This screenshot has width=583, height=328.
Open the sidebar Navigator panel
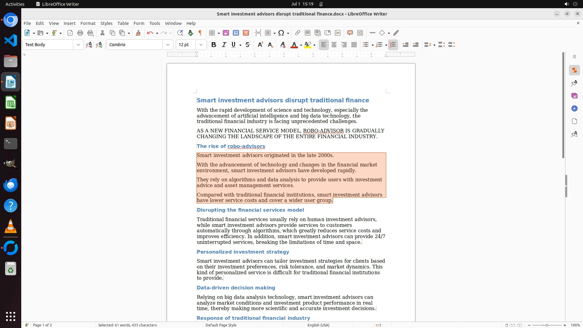coord(574,108)
